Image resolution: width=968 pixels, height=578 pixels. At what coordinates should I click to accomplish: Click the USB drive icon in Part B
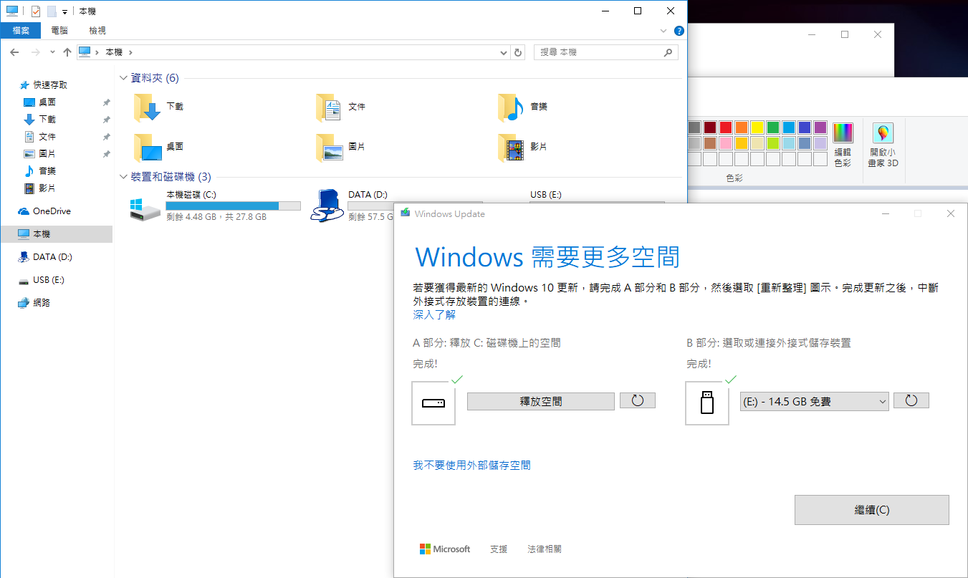(x=707, y=403)
